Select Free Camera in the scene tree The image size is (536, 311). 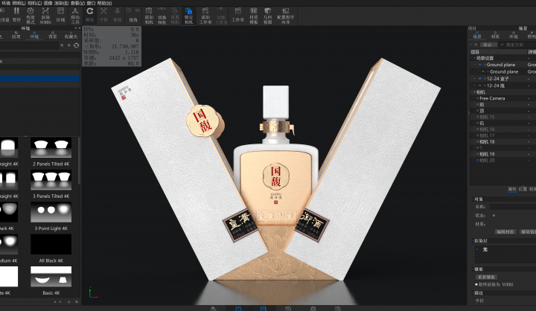tap(493, 98)
